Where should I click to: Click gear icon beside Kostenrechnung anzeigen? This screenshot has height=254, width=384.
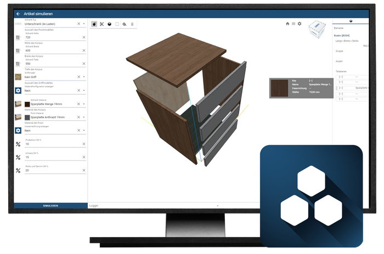(18, 130)
